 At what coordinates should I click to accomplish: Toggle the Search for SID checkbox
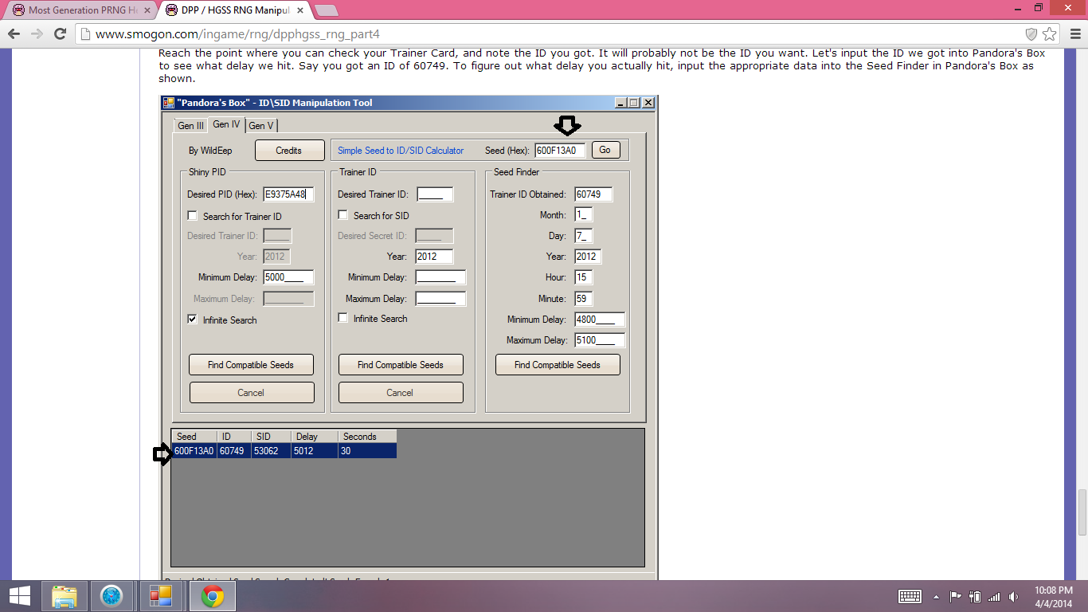tap(342, 215)
